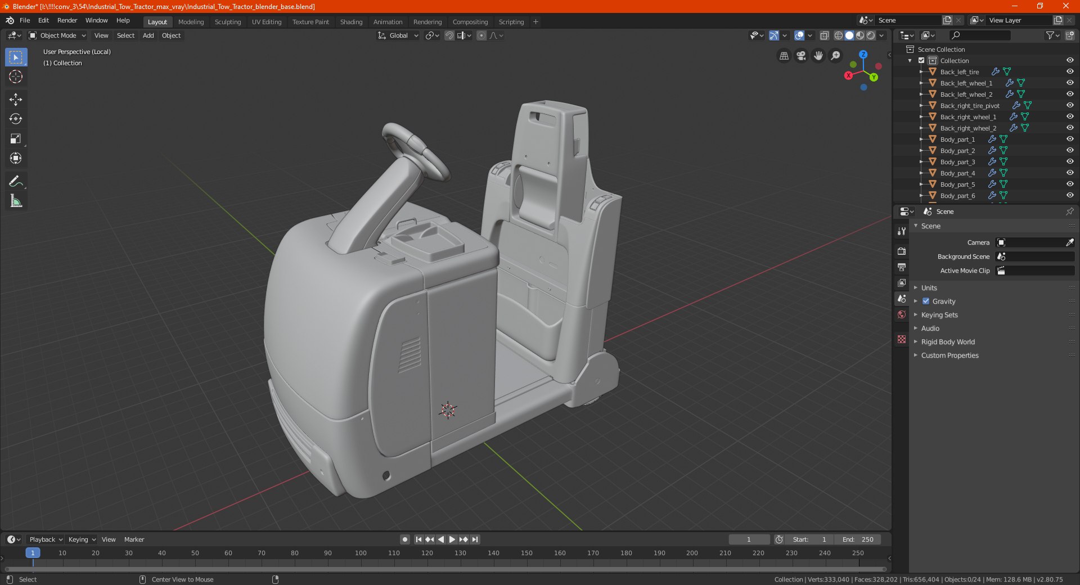Activate the 3D Cursor tool

click(x=16, y=76)
